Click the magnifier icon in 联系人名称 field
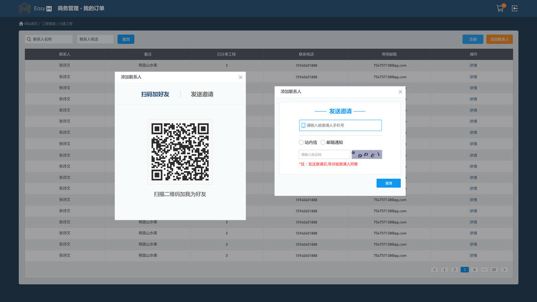Screen dimensions: 537x302 tap(29, 39)
